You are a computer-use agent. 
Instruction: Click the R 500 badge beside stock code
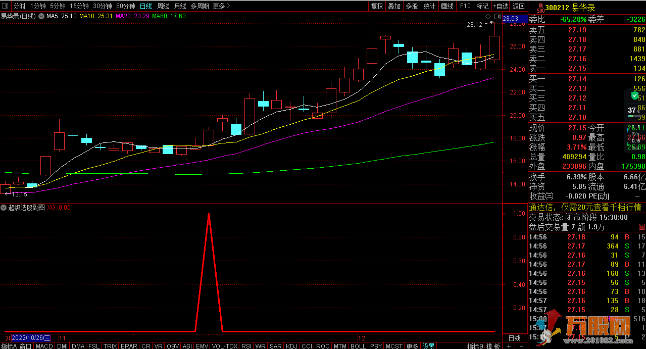(540, 8)
